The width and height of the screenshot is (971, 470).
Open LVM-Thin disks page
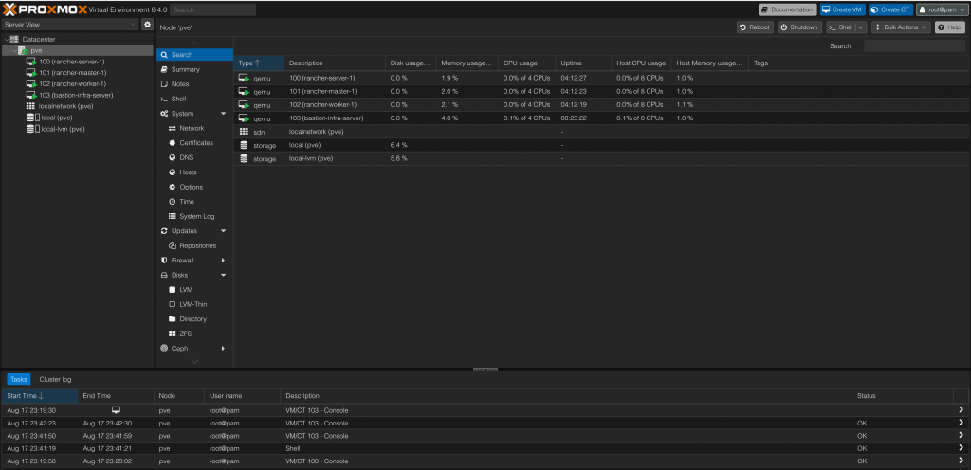coord(193,304)
